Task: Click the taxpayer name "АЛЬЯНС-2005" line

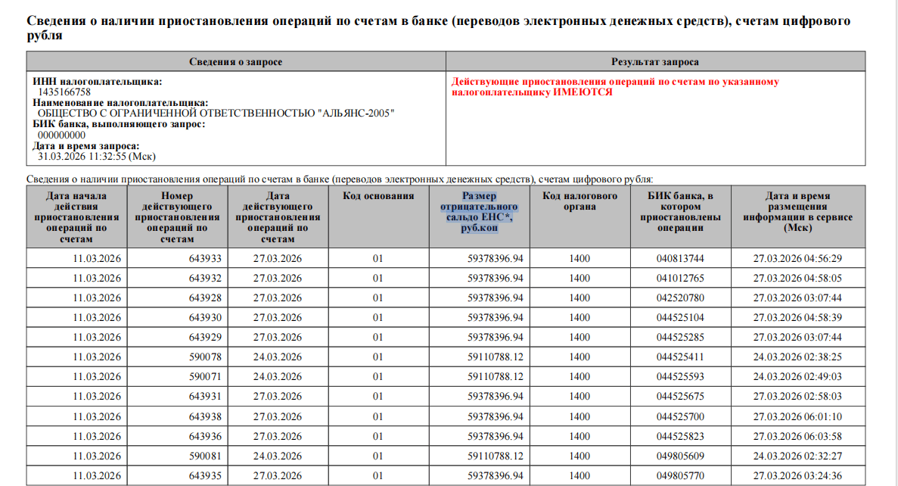Action: pyautogui.click(x=216, y=114)
